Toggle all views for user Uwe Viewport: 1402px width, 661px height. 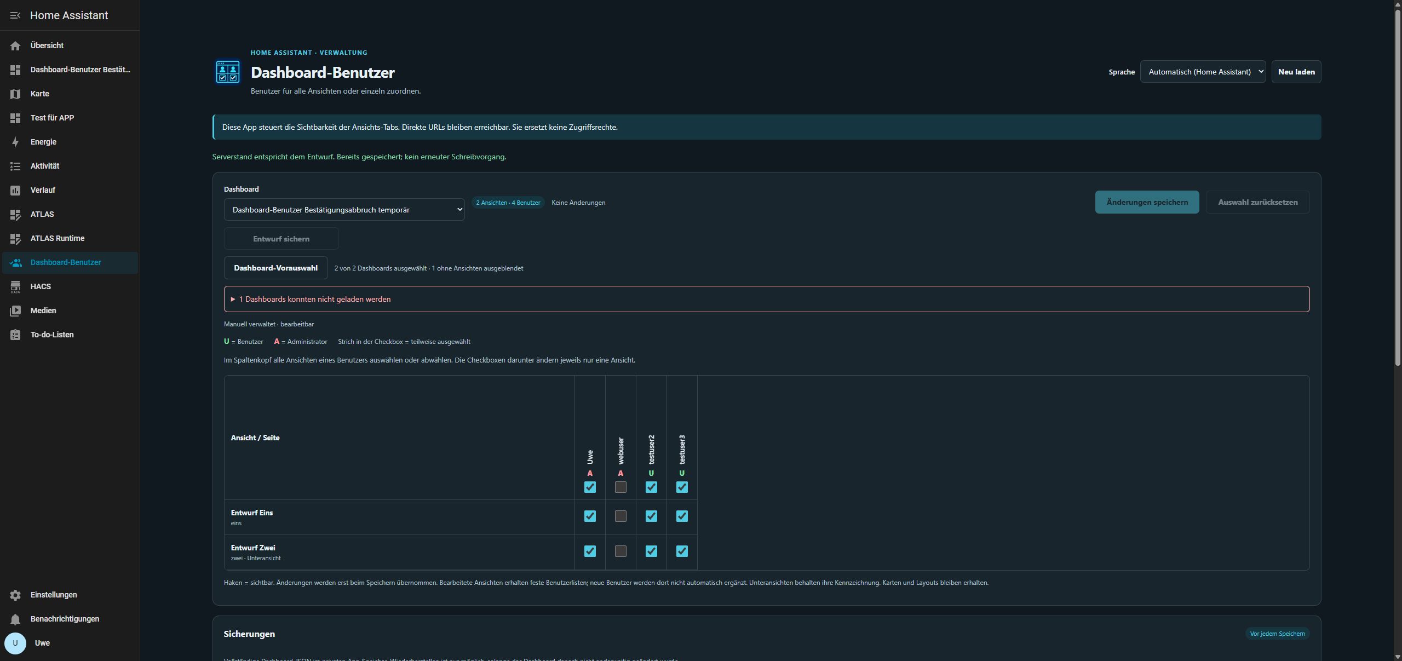click(x=590, y=487)
